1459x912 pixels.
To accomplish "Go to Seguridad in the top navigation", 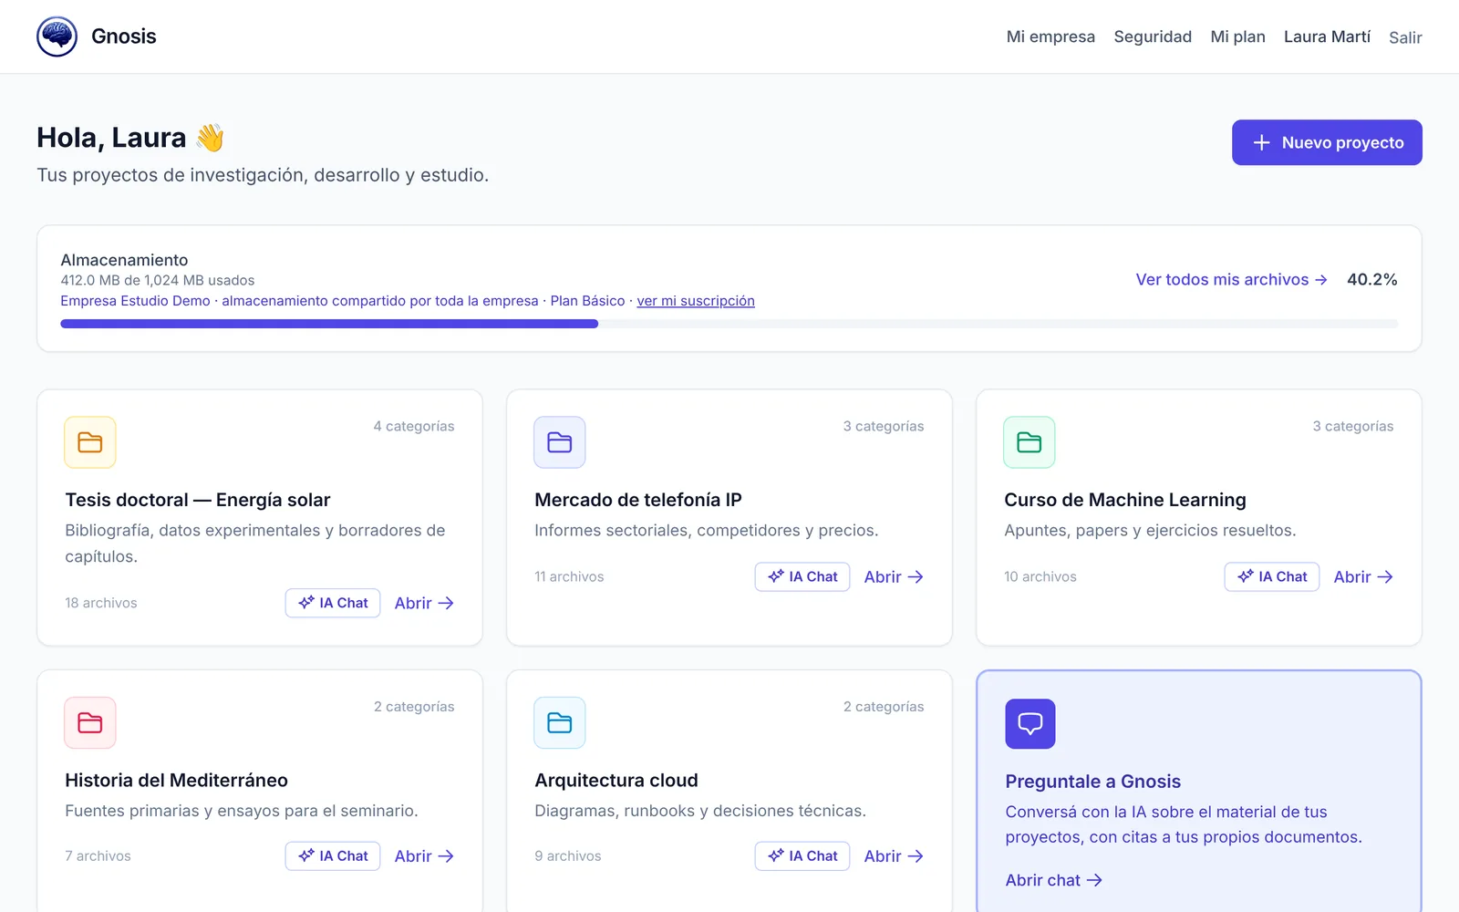I will tap(1153, 36).
